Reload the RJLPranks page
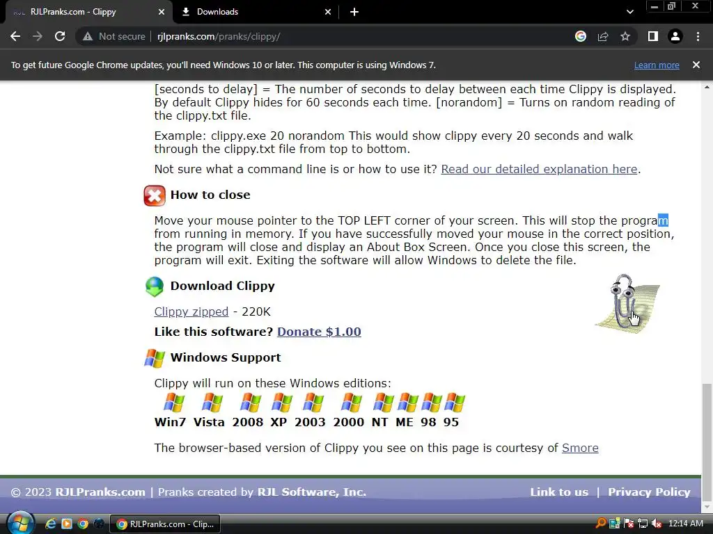713x534 pixels. click(60, 36)
